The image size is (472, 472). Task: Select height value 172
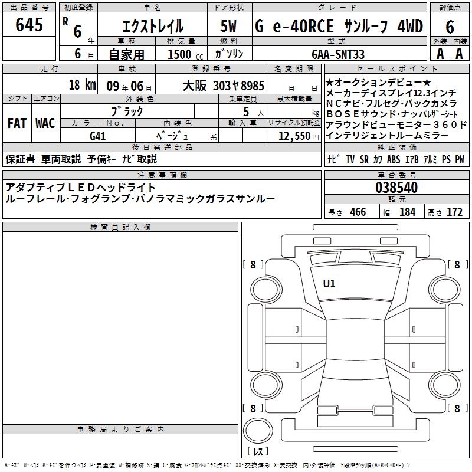pyautogui.click(x=454, y=212)
